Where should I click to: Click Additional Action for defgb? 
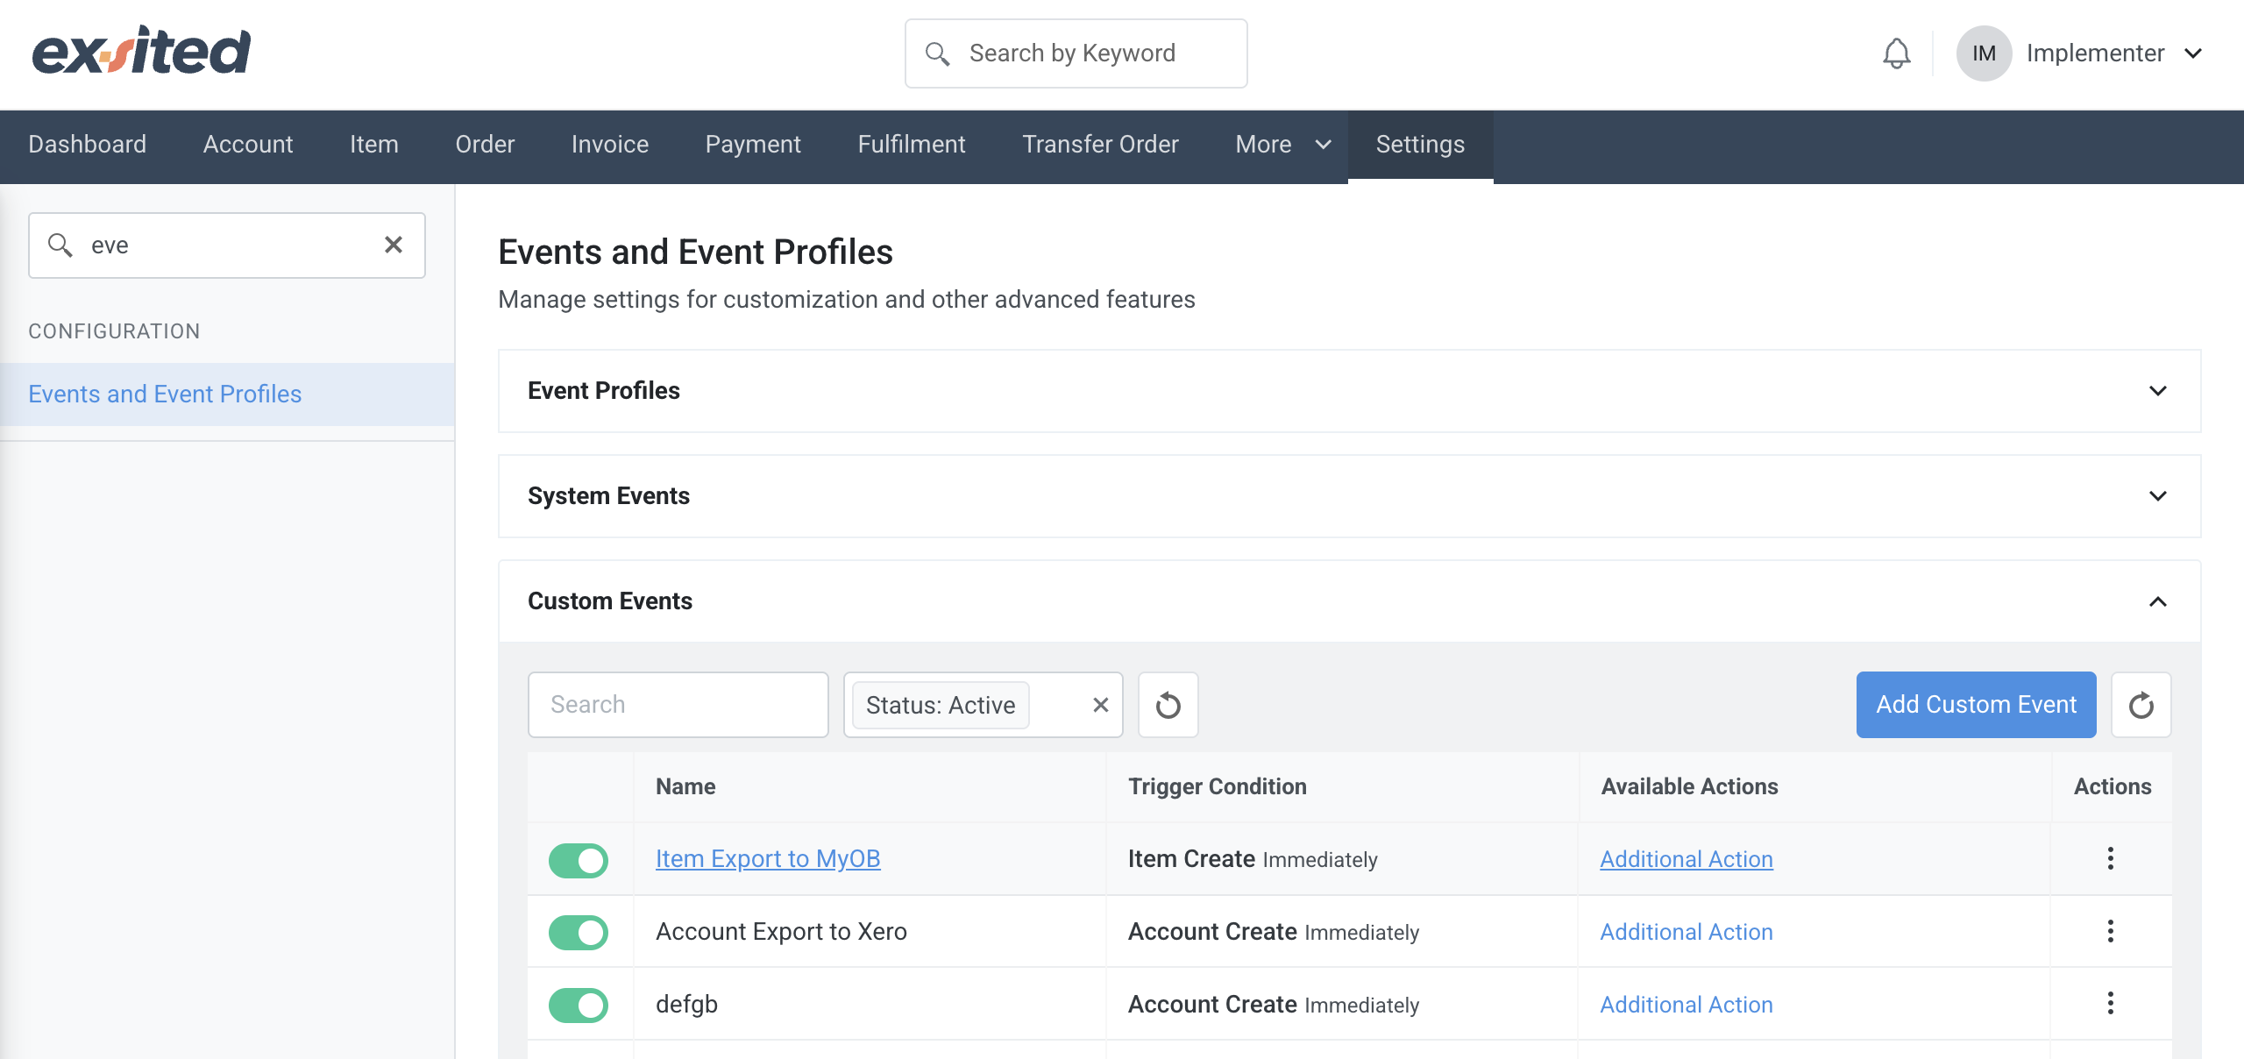click(x=1687, y=1005)
